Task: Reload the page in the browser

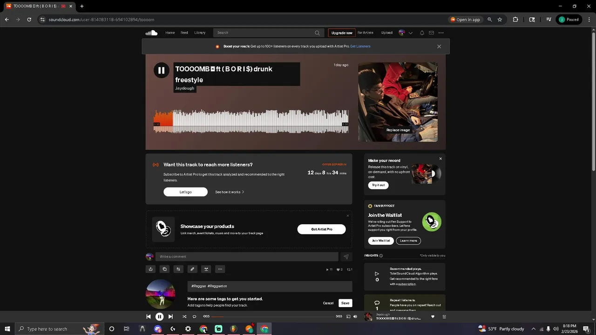Action: pos(29,20)
